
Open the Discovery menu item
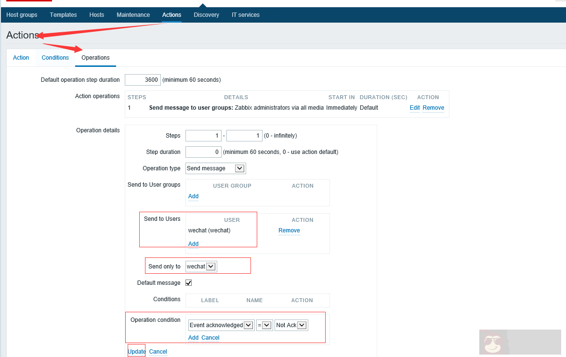pos(206,14)
